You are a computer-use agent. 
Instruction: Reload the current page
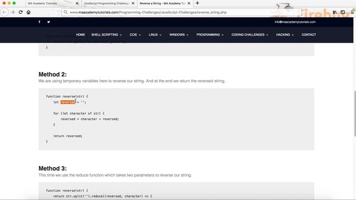[x=21, y=12]
